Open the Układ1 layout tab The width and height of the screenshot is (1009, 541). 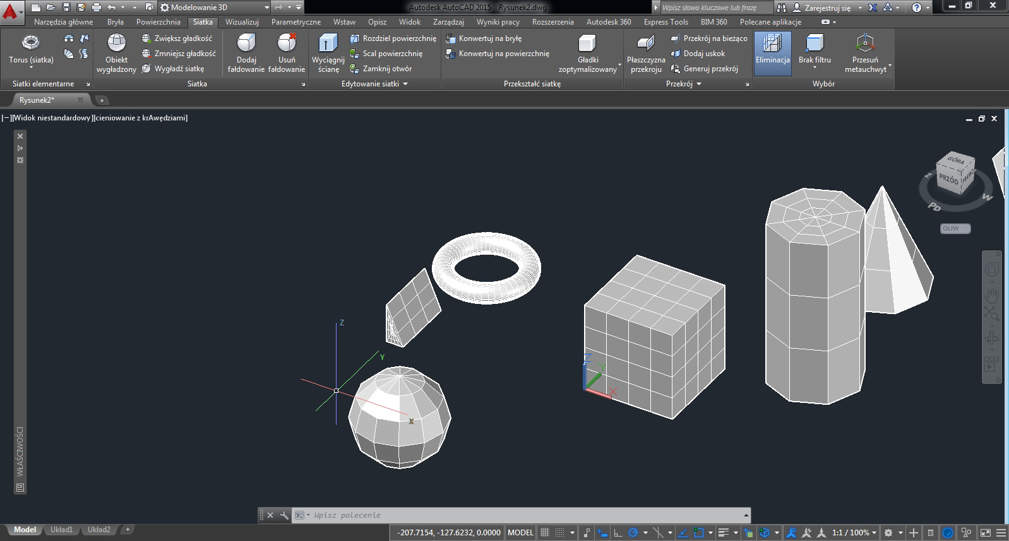(x=61, y=530)
